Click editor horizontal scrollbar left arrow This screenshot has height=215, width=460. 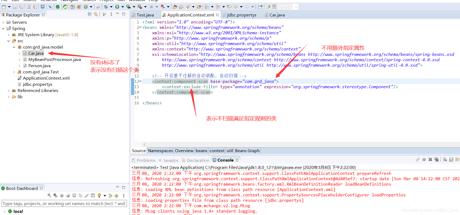(x=144, y=144)
